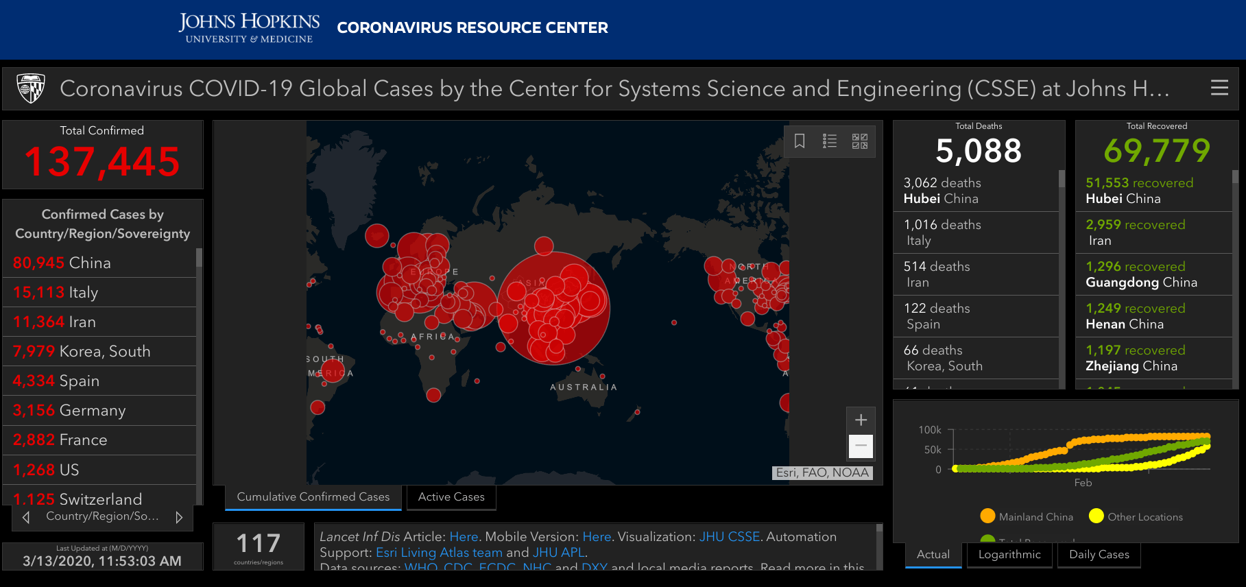Open the JHU APL link
This screenshot has width=1246, height=587.
click(558, 553)
